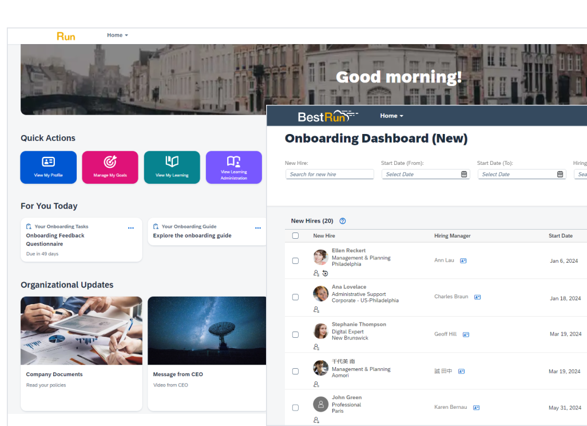This screenshot has width=587, height=426.
Task: Open the View My Learning quick action tile
Action: 172,167
